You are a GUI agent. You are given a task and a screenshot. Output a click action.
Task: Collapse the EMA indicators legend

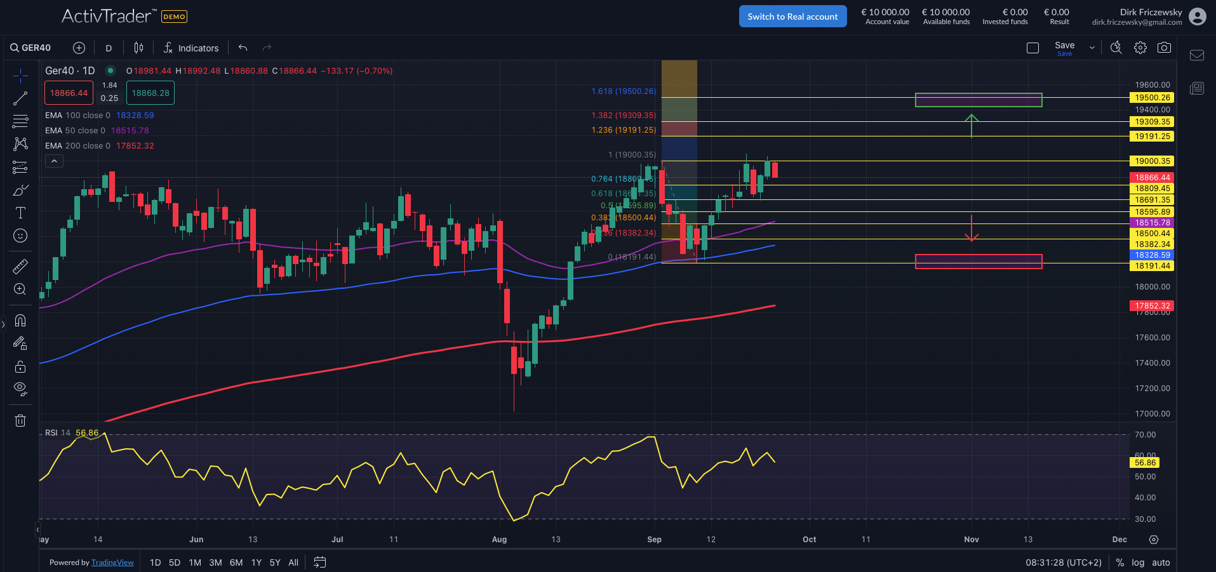coord(54,161)
